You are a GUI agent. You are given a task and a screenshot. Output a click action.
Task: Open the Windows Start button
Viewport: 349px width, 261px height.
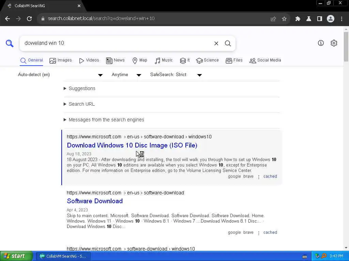tap(16, 256)
